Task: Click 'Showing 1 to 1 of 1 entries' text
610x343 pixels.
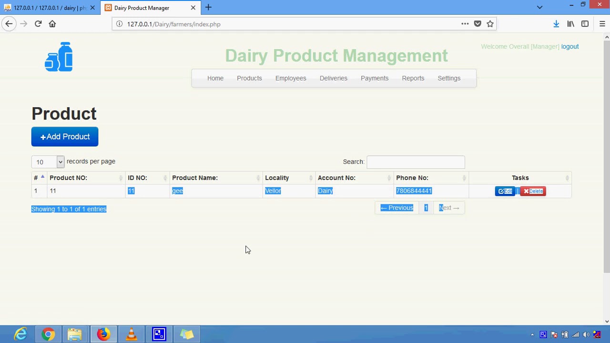Action: click(x=69, y=209)
